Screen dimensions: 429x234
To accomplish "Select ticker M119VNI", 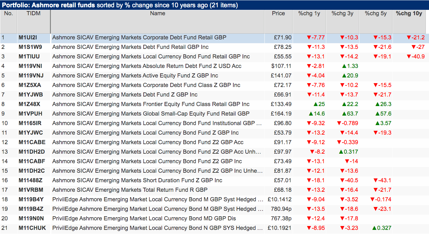I will [x=30, y=66].
